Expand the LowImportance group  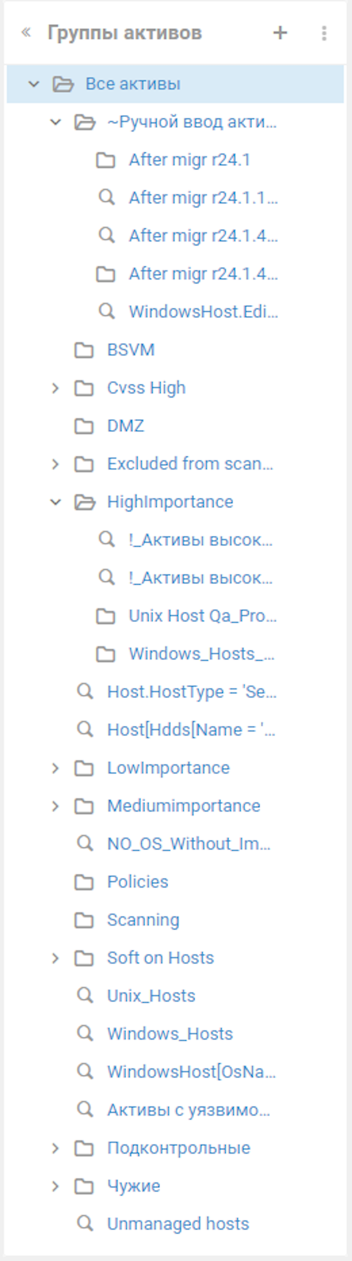pyautogui.click(x=55, y=768)
